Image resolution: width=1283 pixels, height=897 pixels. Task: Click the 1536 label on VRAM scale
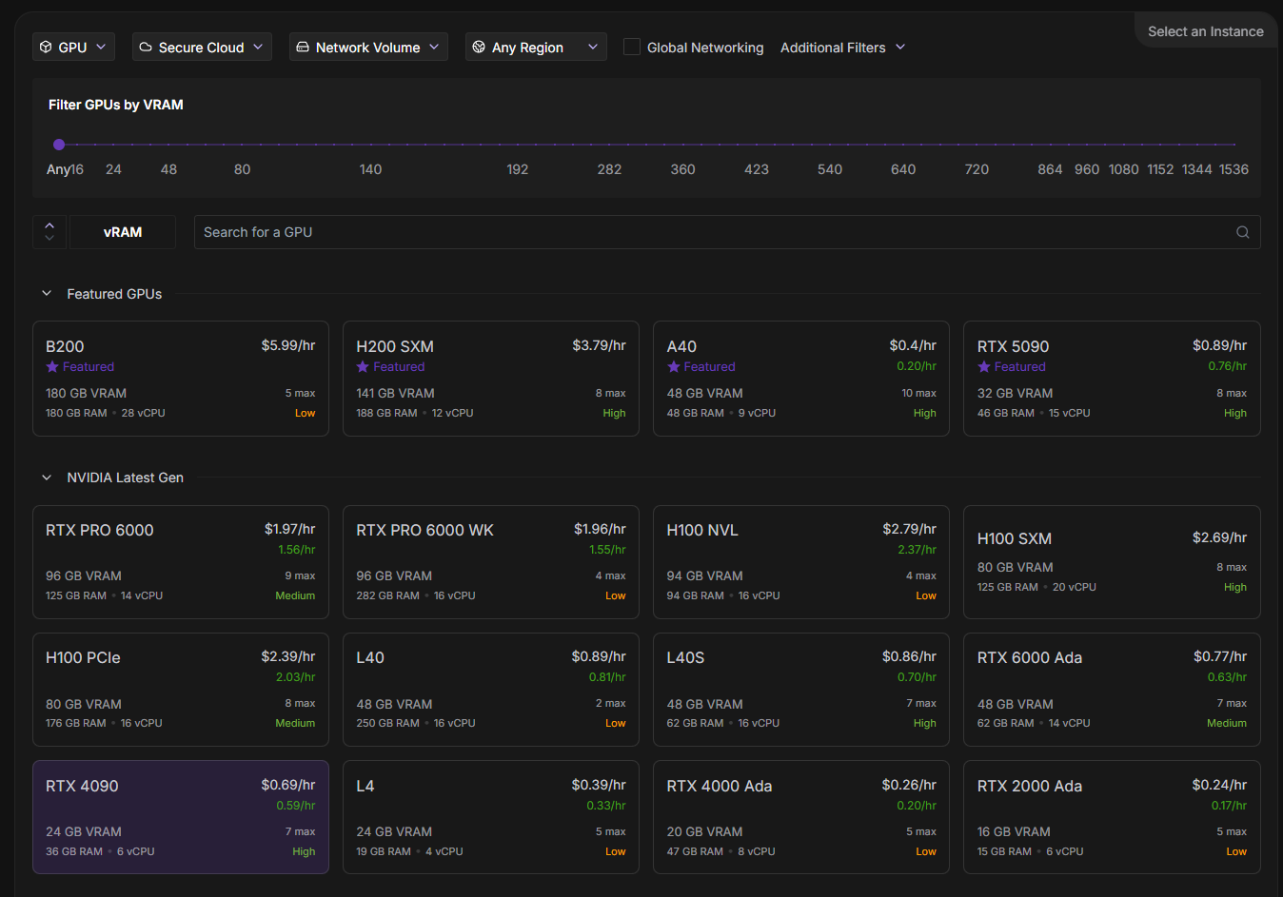(1234, 169)
